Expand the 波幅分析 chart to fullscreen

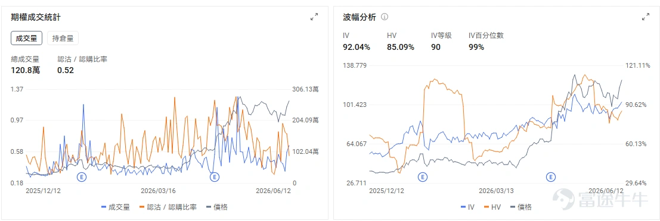(646, 17)
